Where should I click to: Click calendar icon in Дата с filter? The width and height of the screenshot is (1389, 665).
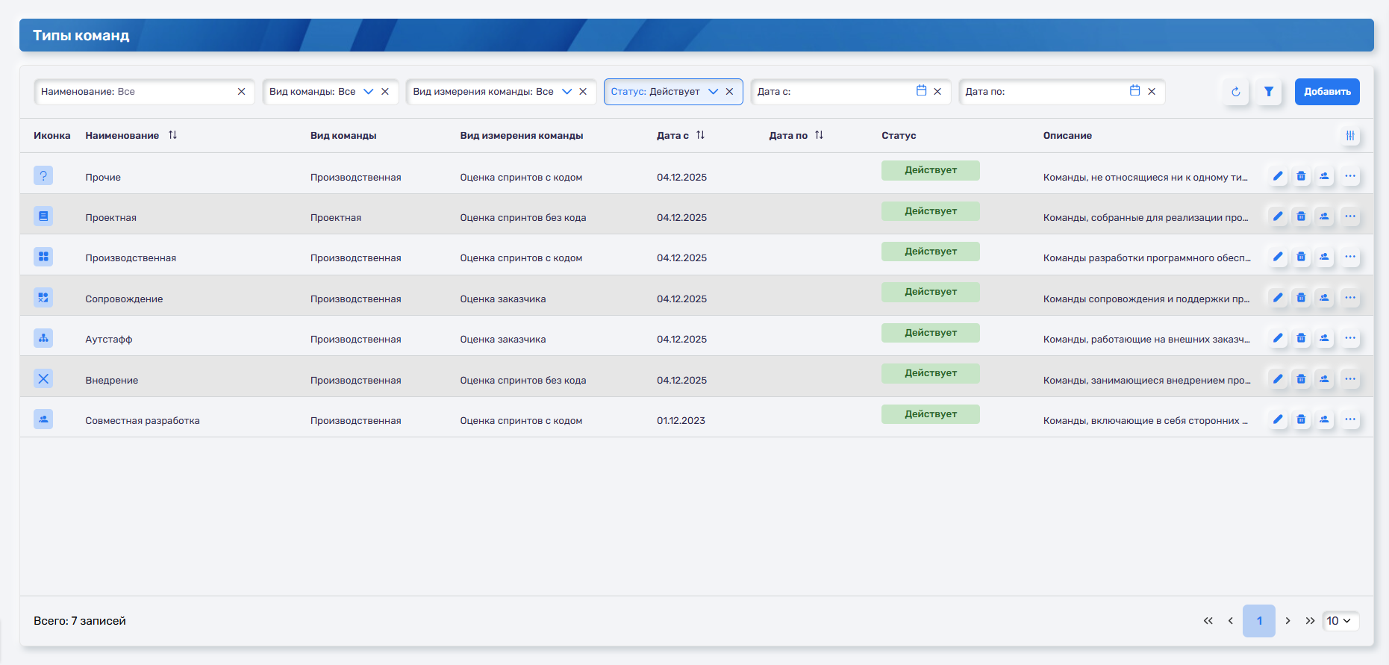921,91
